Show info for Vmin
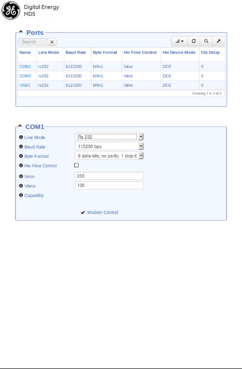The height and width of the screenshot is (369, 242). tap(21, 176)
